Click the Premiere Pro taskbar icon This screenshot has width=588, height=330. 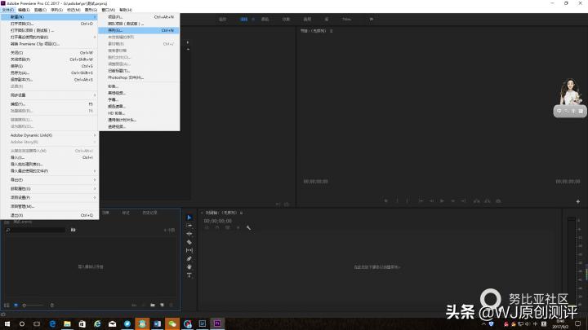[217, 323]
